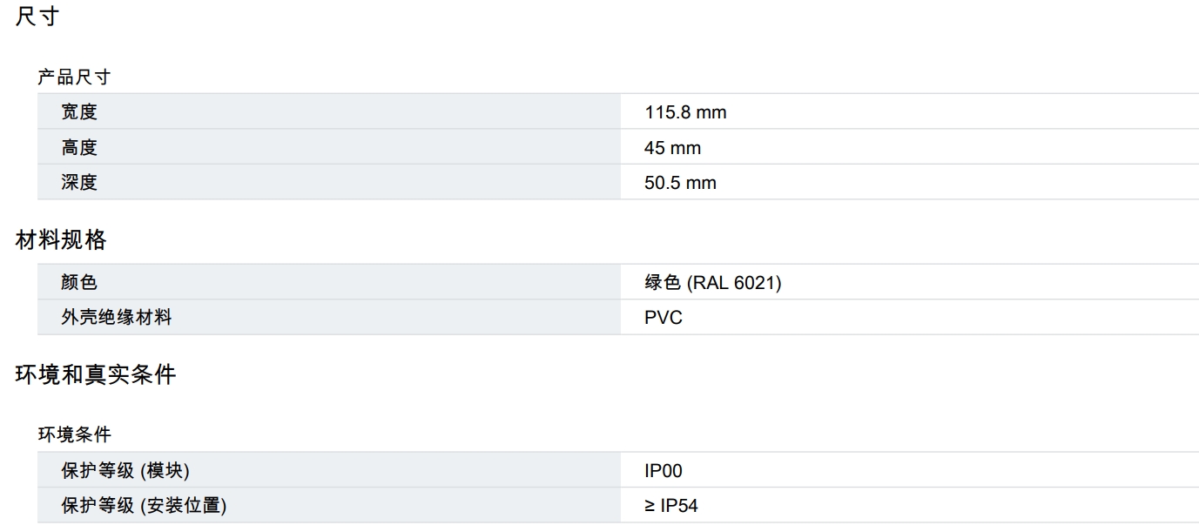1199x525 pixels.
Task: Click the 保护等级 (安装位置) label
Action: tap(144, 506)
